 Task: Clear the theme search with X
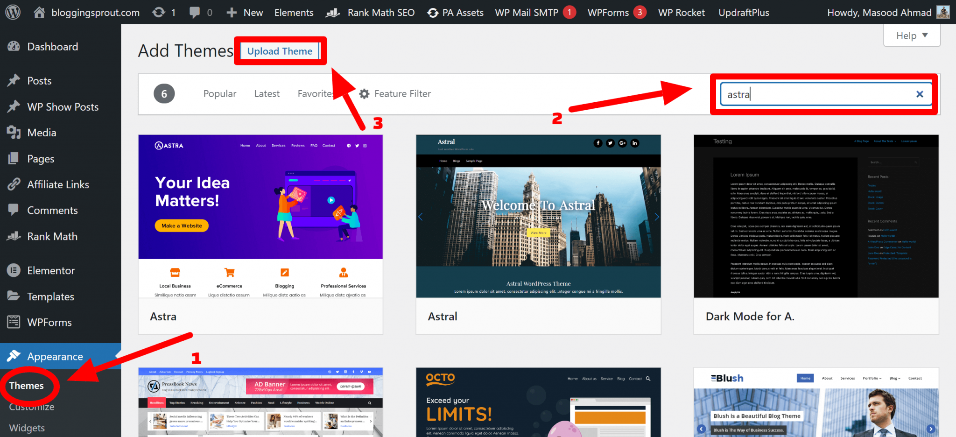pos(920,94)
